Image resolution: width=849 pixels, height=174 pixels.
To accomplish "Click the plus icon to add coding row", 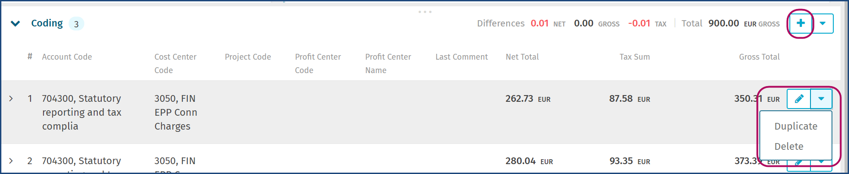I will click(x=801, y=23).
